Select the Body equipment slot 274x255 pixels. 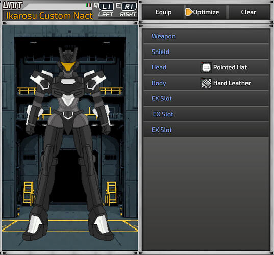coord(206,83)
